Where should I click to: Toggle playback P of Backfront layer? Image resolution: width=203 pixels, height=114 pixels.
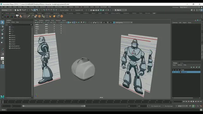[176, 72]
